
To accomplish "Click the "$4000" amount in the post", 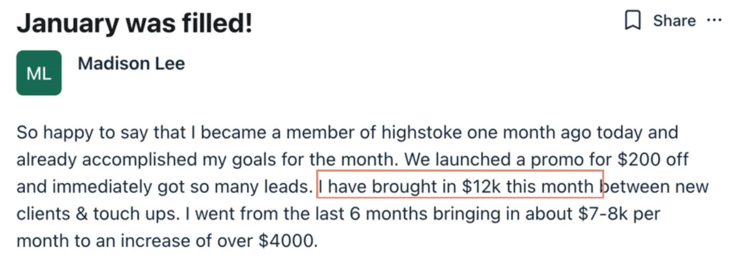I will (x=287, y=240).
